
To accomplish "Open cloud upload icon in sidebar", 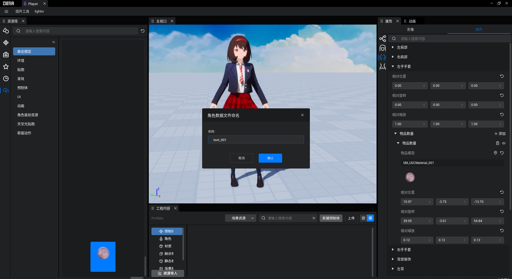I will (x=6, y=91).
